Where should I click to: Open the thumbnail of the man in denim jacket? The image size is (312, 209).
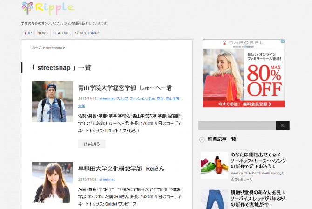coord(52,102)
